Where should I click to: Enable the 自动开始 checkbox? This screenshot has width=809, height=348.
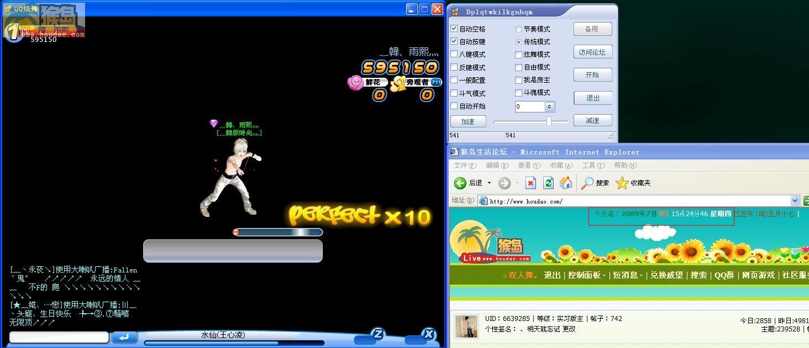pos(454,106)
